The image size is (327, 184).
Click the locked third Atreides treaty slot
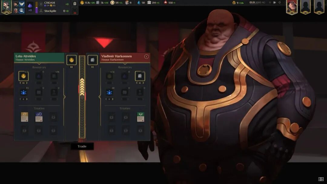54,117
